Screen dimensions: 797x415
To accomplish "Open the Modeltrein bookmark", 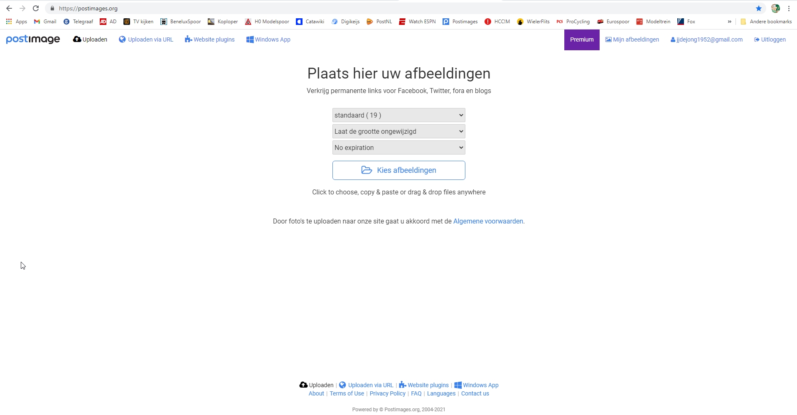I will pyautogui.click(x=653, y=22).
